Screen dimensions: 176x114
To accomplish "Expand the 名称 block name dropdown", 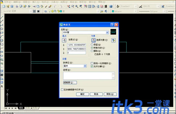I will [107, 32].
